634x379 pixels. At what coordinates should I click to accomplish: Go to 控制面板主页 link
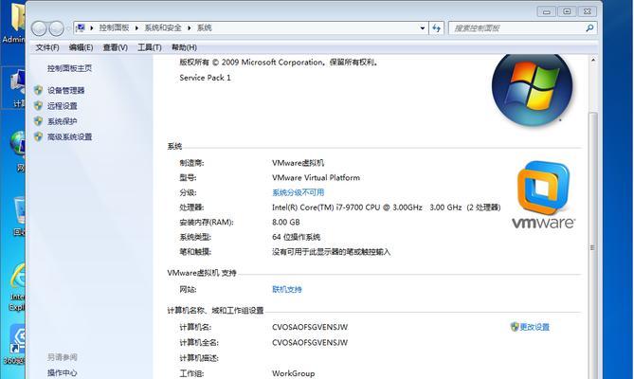[x=69, y=68]
